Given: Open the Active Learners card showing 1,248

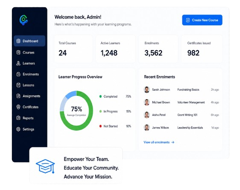Looking at the screenshot, I should [x=115, y=49].
